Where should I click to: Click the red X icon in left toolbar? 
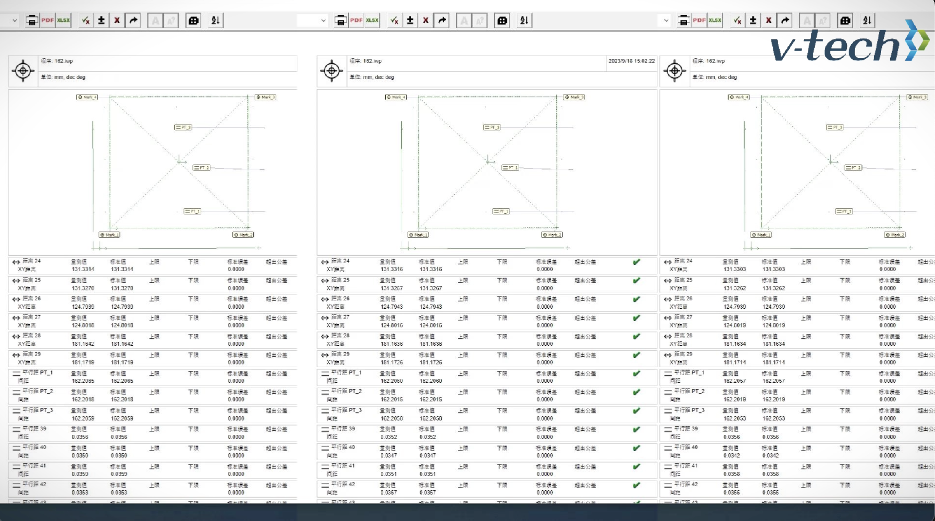(x=117, y=20)
